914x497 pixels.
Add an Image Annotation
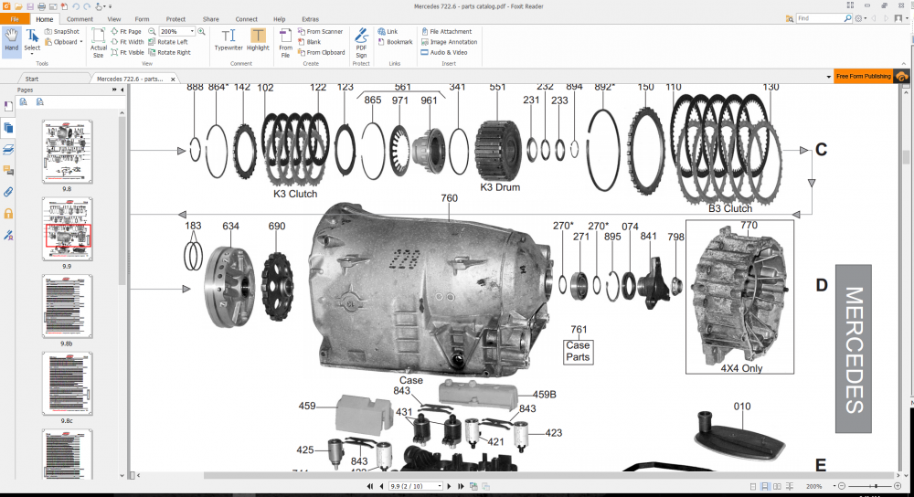[x=450, y=42]
